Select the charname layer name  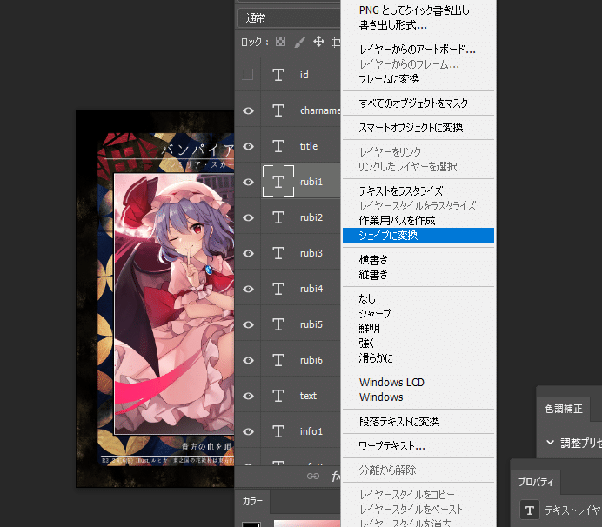pyautogui.click(x=320, y=110)
